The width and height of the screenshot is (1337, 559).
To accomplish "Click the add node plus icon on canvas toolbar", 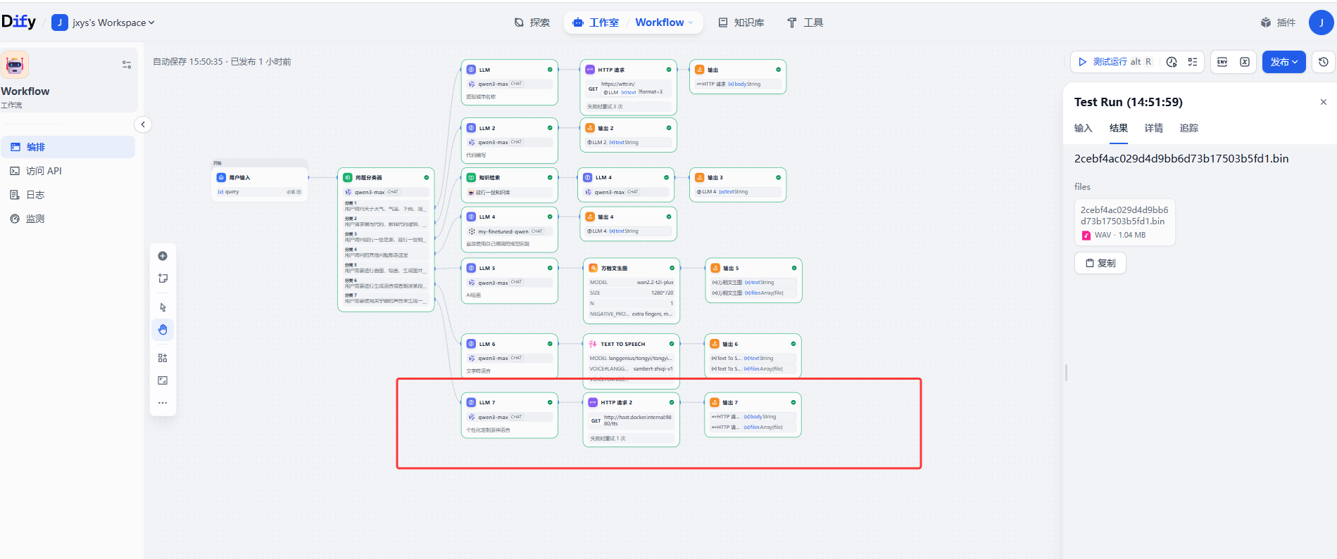I will [x=163, y=256].
